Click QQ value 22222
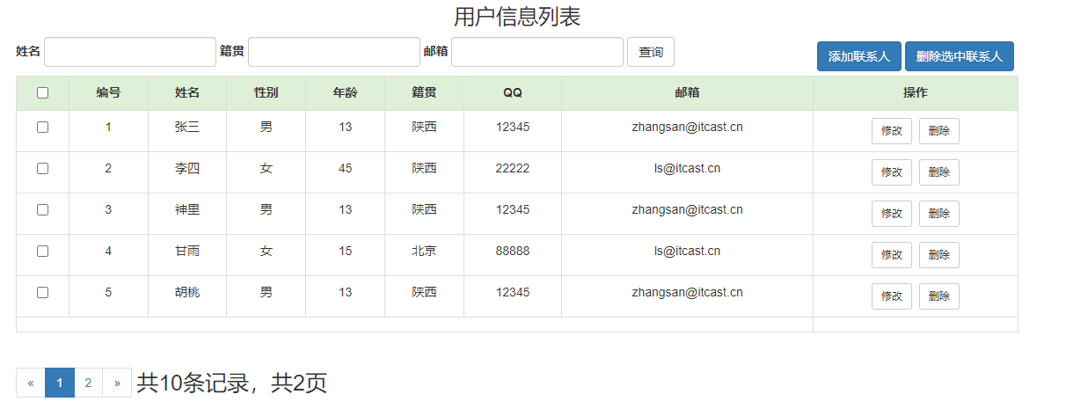Image resolution: width=1066 pixels, height=409 pixels. [513, 168]
